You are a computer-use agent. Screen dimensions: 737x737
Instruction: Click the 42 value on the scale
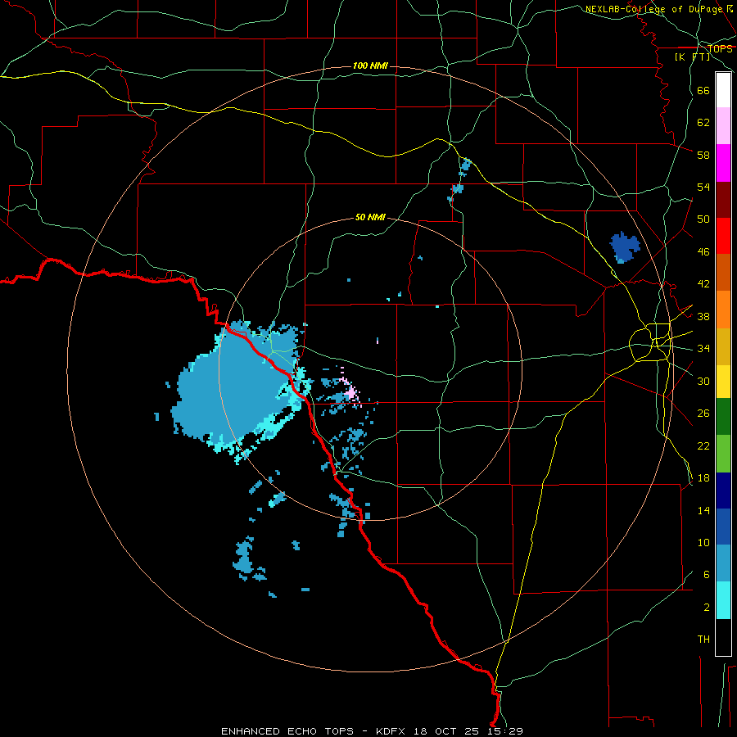pos(703,284)
